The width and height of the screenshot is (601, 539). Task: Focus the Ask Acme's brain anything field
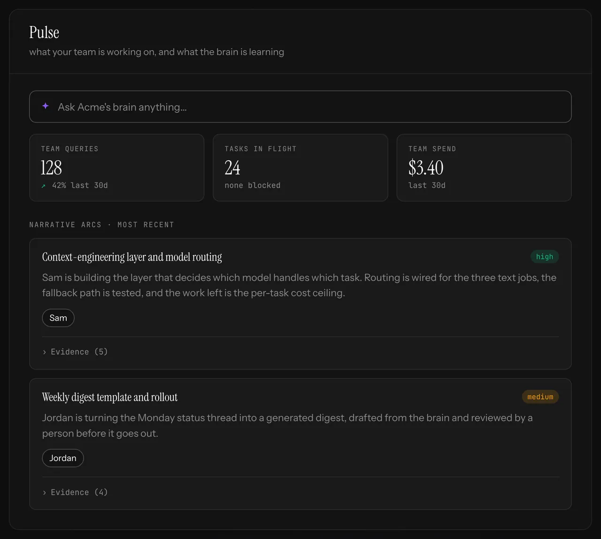300,107
